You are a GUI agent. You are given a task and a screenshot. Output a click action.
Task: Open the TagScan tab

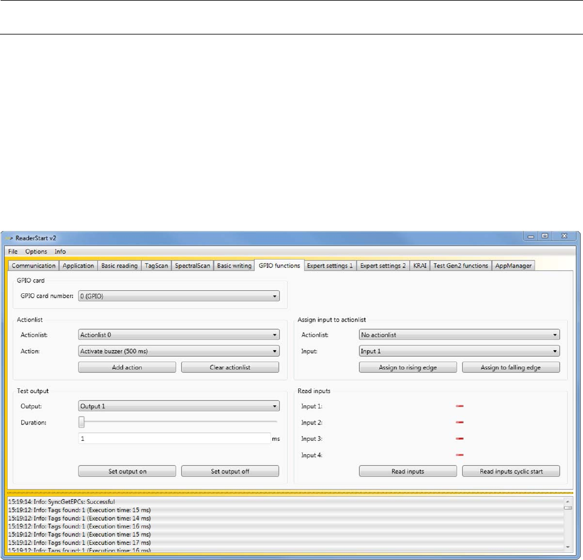tap(156, 265)
